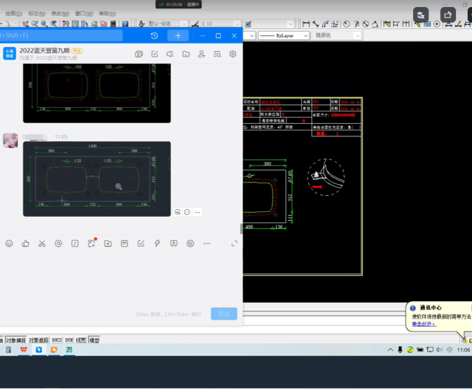Click the lightning quick-reply icon
472x389 pixels.
(x=157, y=244)
